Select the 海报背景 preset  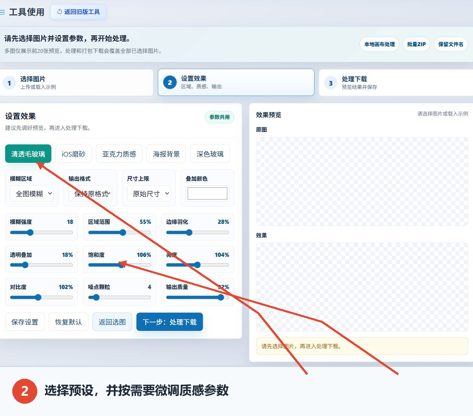(166, 154)
